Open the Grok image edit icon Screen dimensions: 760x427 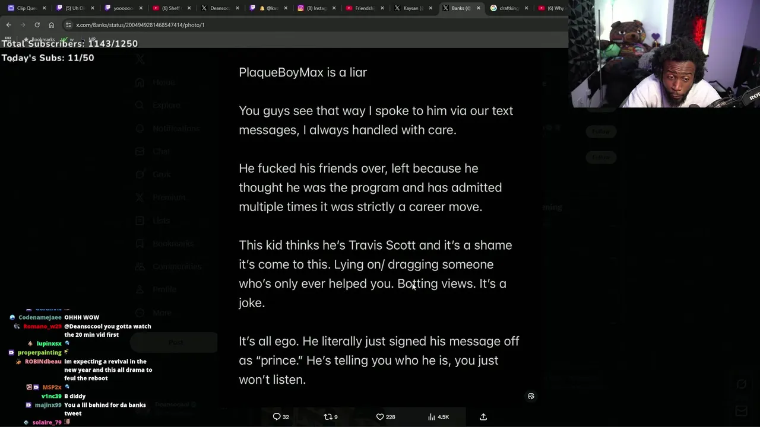531,396
